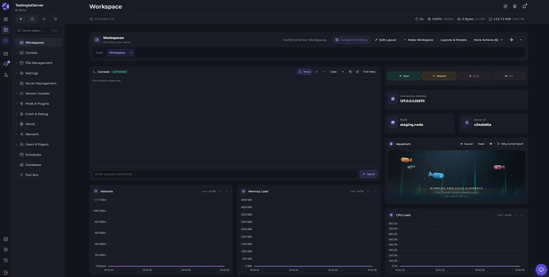This screenshot has height=277, width=549.
Task: Decrease the console font size
Action: coord(324,72)
